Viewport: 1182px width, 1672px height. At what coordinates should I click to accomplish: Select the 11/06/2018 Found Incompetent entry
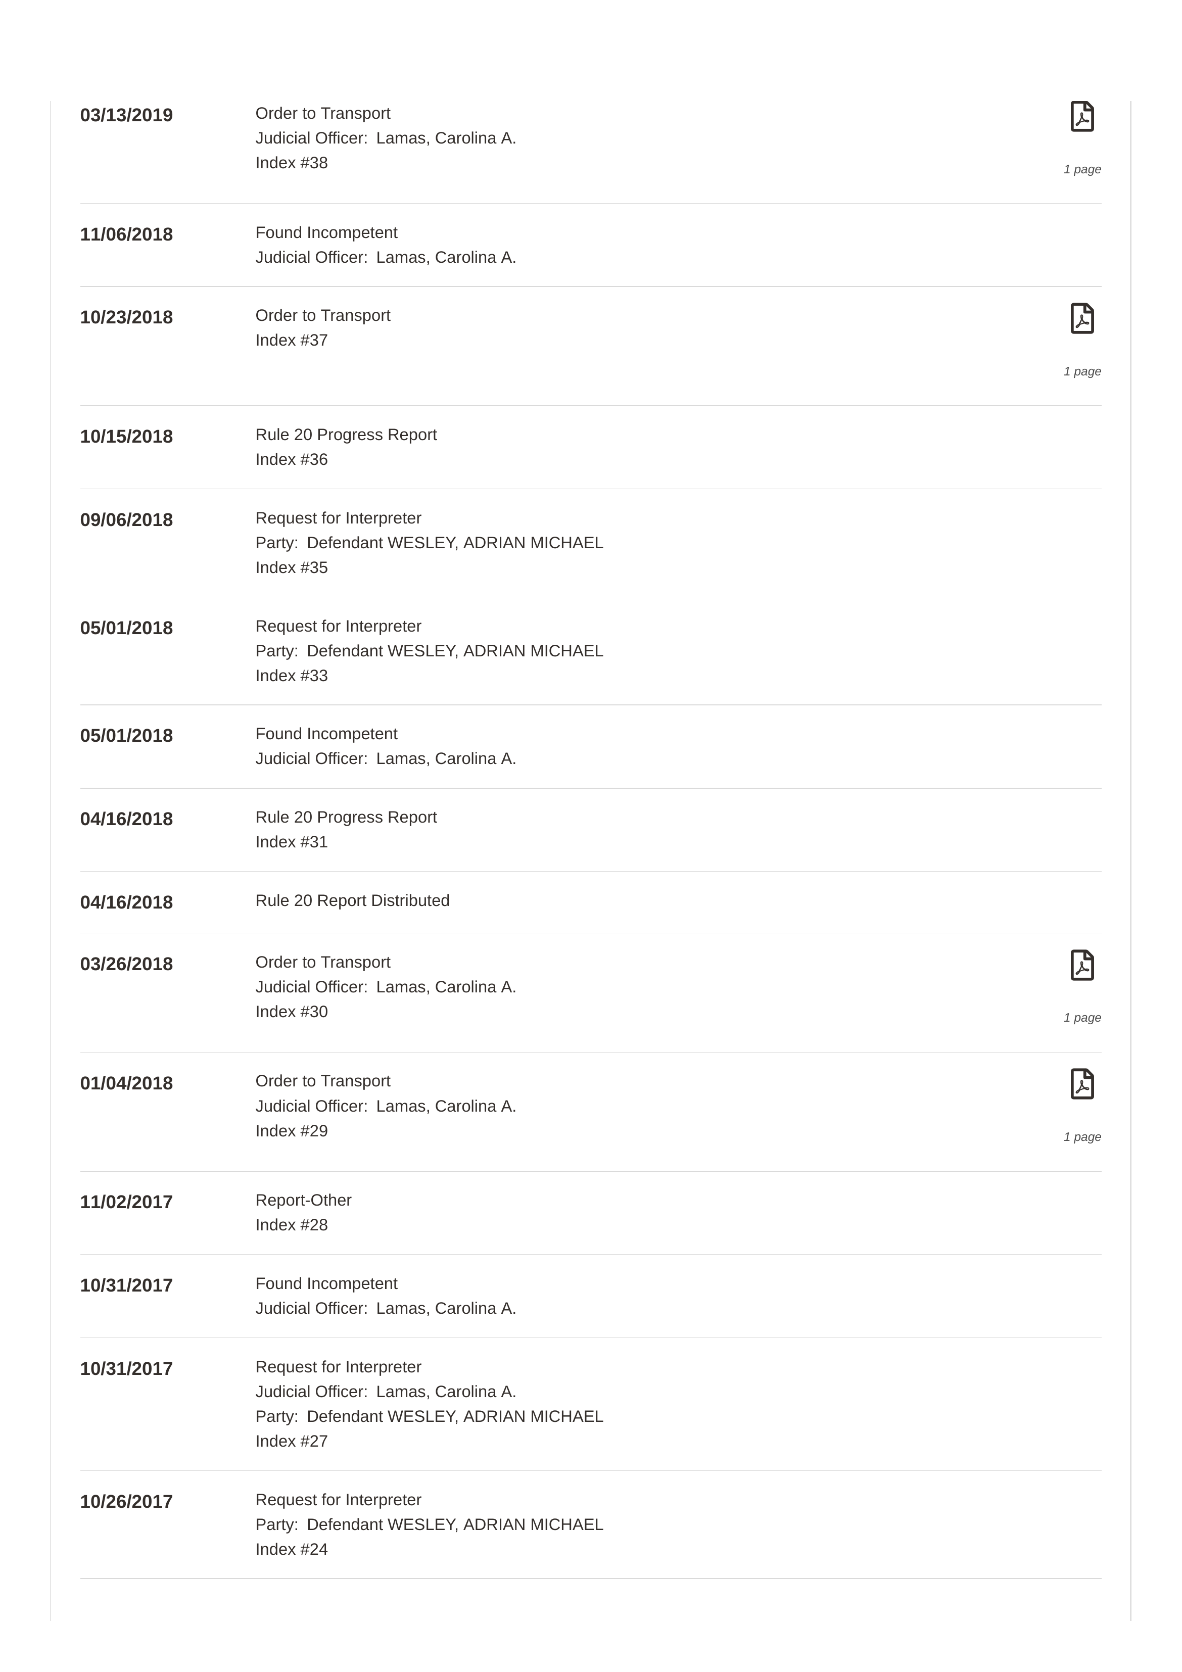(x=591, y=245)
